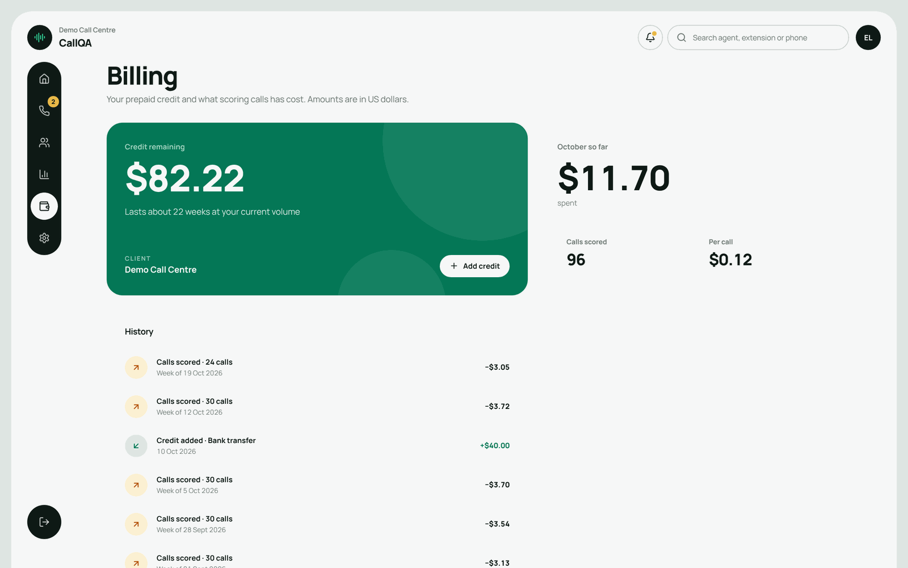Click the Credit added incoming arrow icon
The image size is (908, 568).
(136, 446)
